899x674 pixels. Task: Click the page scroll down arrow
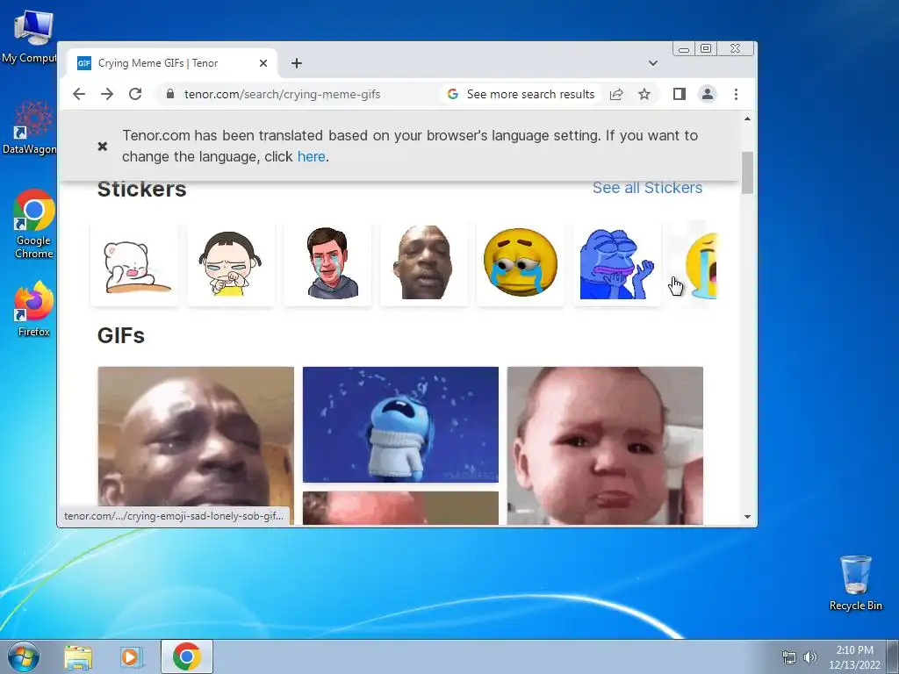click(747, 516)
